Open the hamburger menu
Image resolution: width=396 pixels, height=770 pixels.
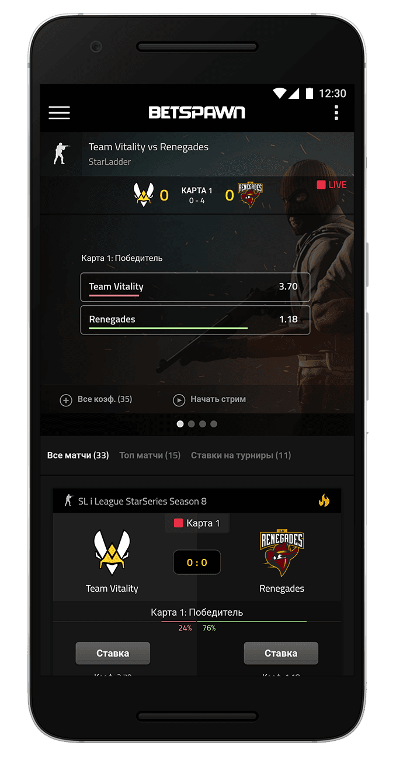pos(59,113)
